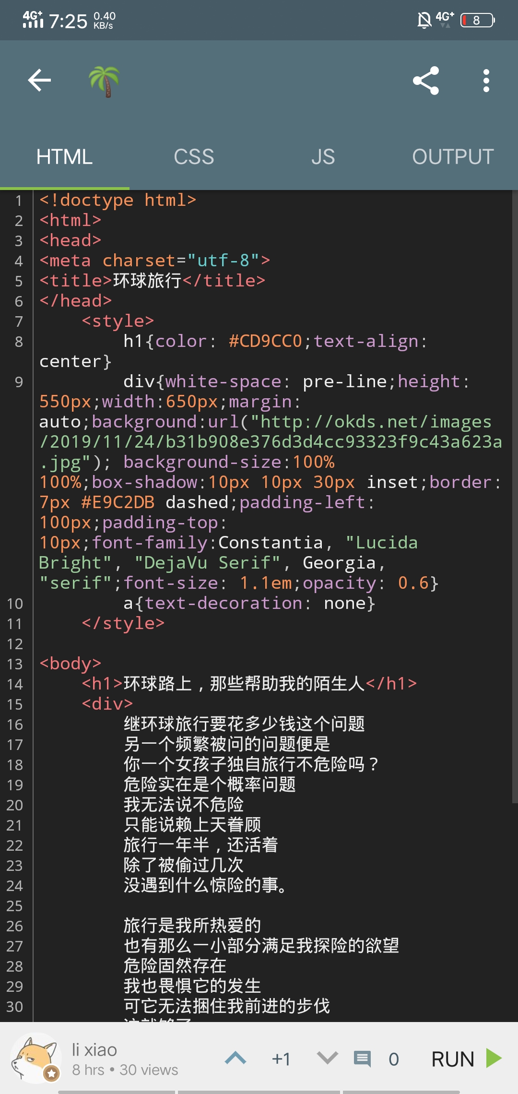
Task: Tap the #CD9CC0 color value in code
Action: 266,341
